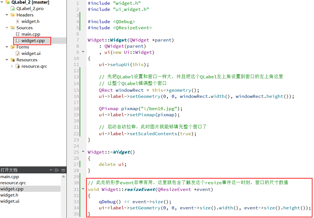Viewport: 314px width, 218px height.
Task: Fold the Widget constructor at line 9 arrow
Action: point(83,52)
